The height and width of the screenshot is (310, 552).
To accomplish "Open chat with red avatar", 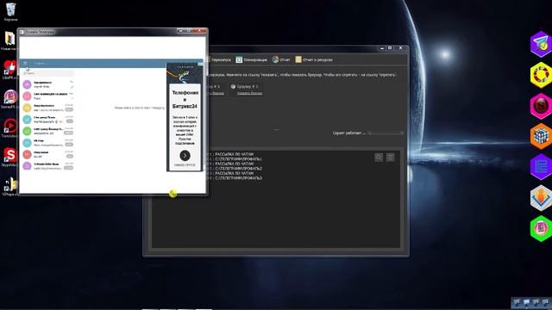I will point(48,154).
